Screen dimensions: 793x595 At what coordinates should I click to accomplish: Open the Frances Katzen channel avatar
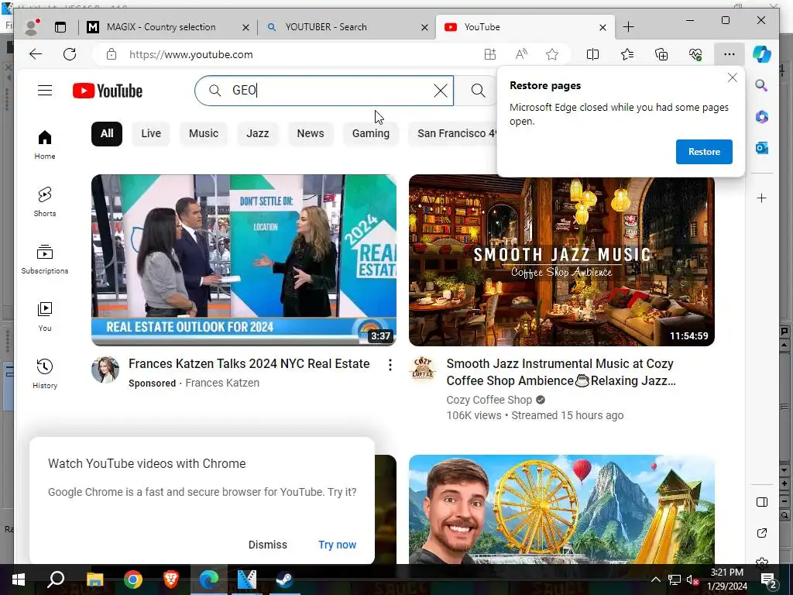105,370
